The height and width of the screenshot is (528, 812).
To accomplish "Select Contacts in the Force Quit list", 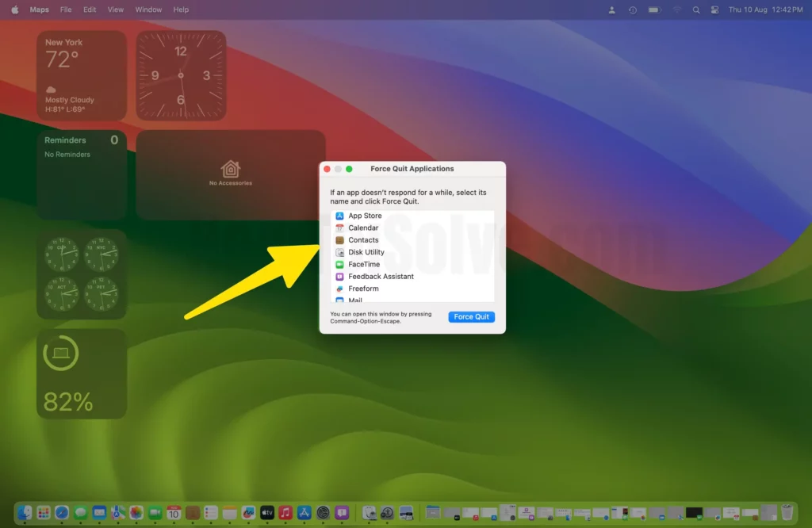I will tap(412, 240).
